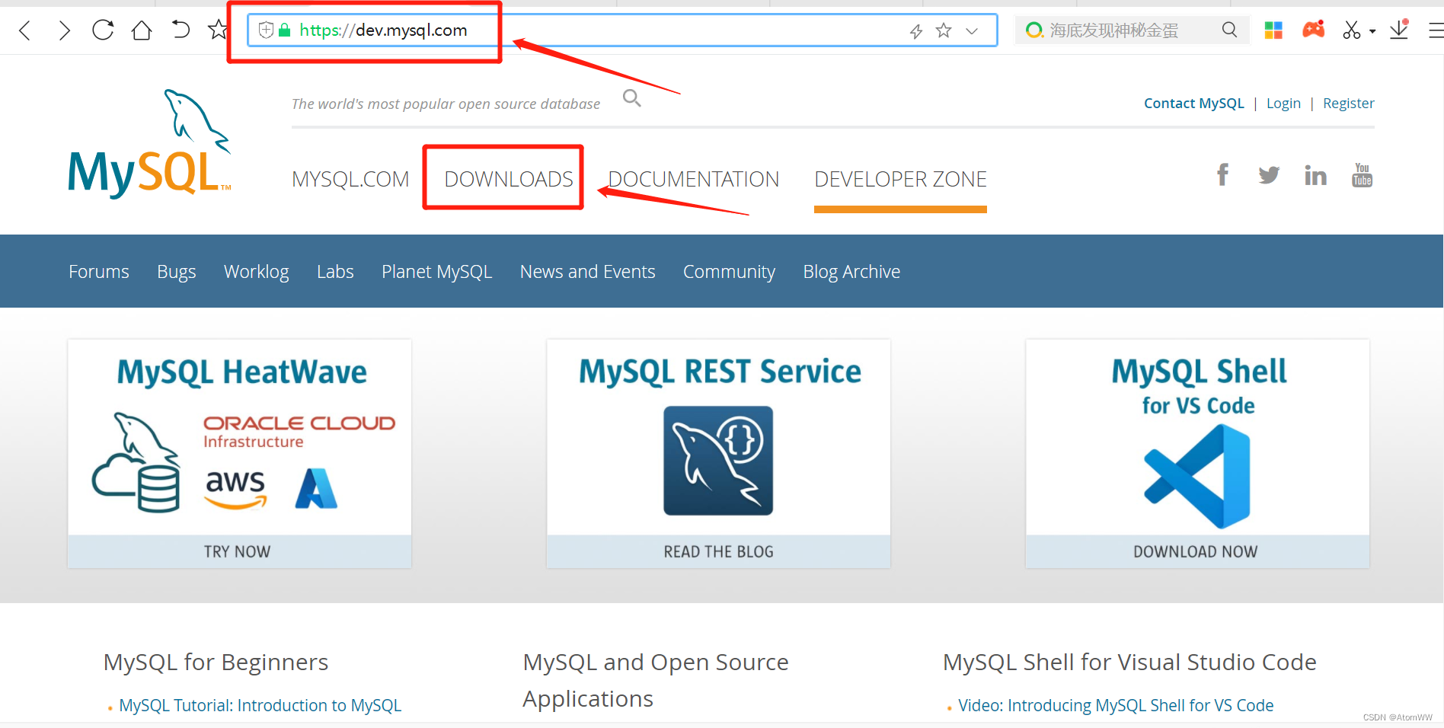Open the MYSQL.COM navigation tab
This screenshot has height=728, width=1444.
350,179
